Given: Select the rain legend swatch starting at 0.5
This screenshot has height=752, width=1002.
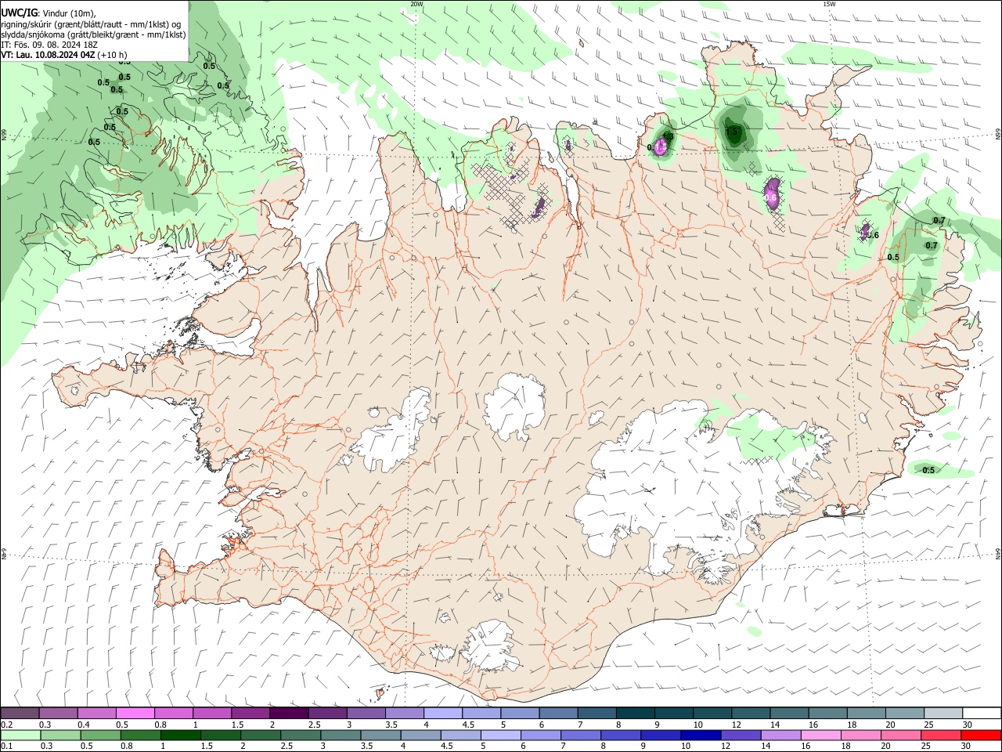Looking at the screenshot, I should (101, 736).
